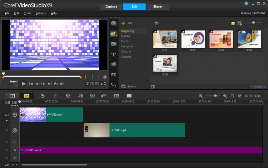Screen dimensions: 268x168
Task: Open the FX filter library
Action: point(114,75)
